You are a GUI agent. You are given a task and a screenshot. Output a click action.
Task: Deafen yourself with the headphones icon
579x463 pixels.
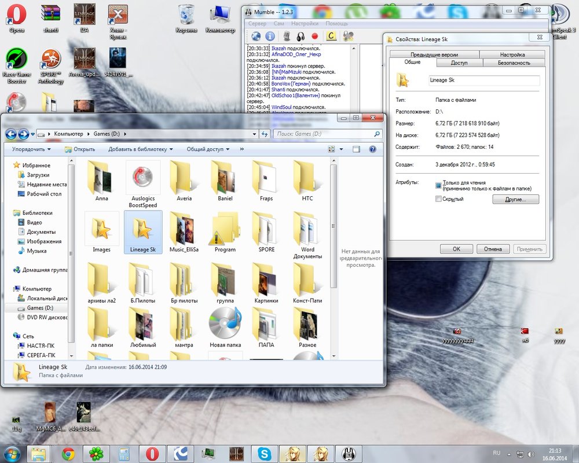tap(301, 36)
